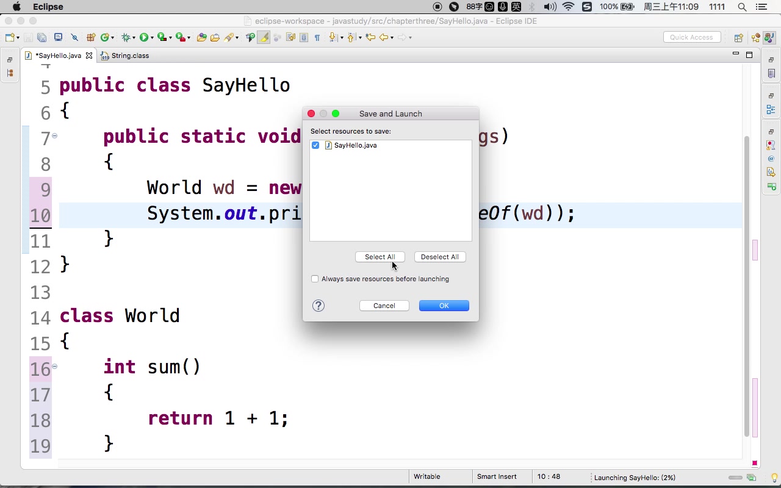This screenshot has height=488, width=781.
Task: Click the tip lightbulb status icon
Action: pos(775,478)
